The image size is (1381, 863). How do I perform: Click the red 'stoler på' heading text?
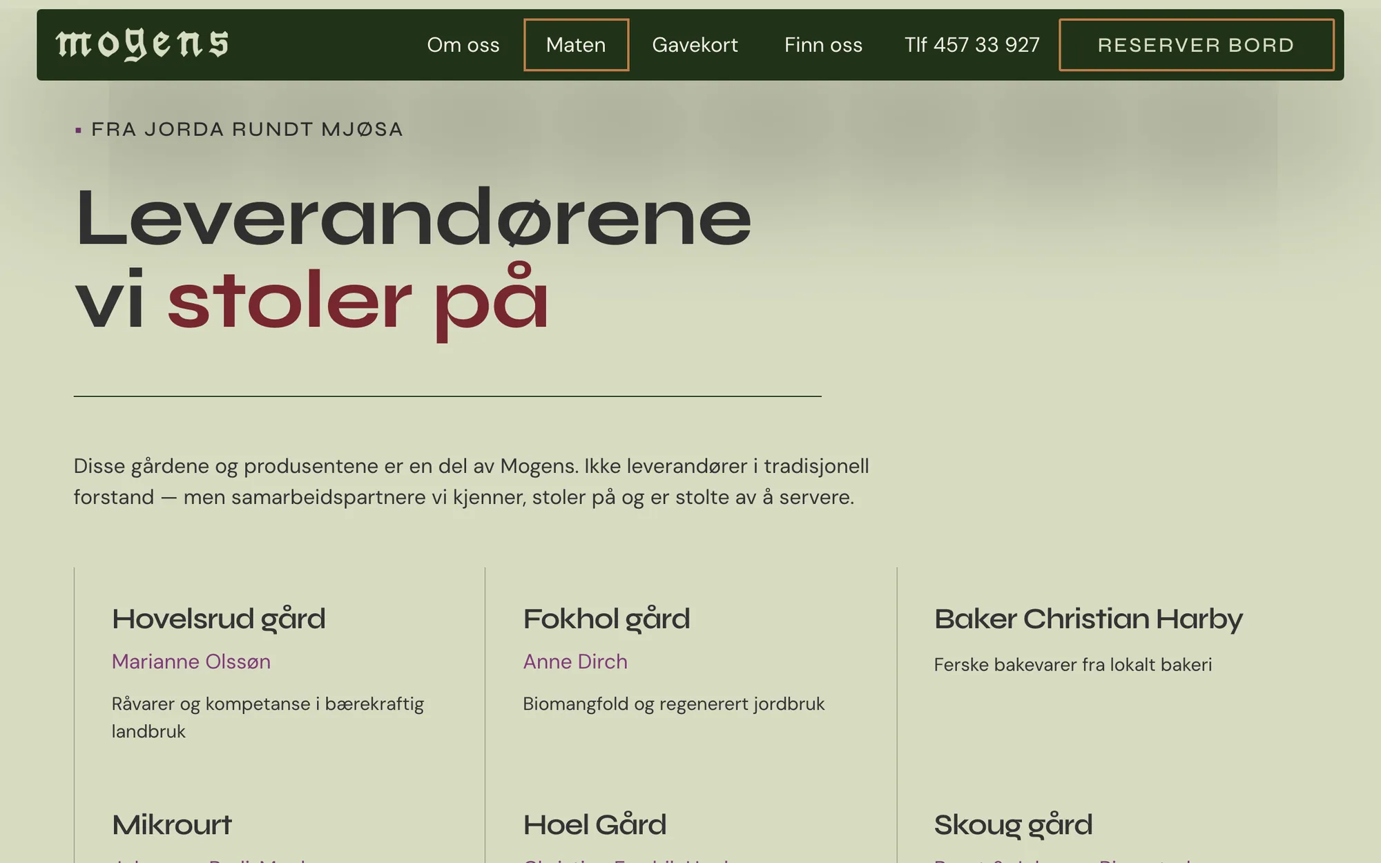(358, 301)
